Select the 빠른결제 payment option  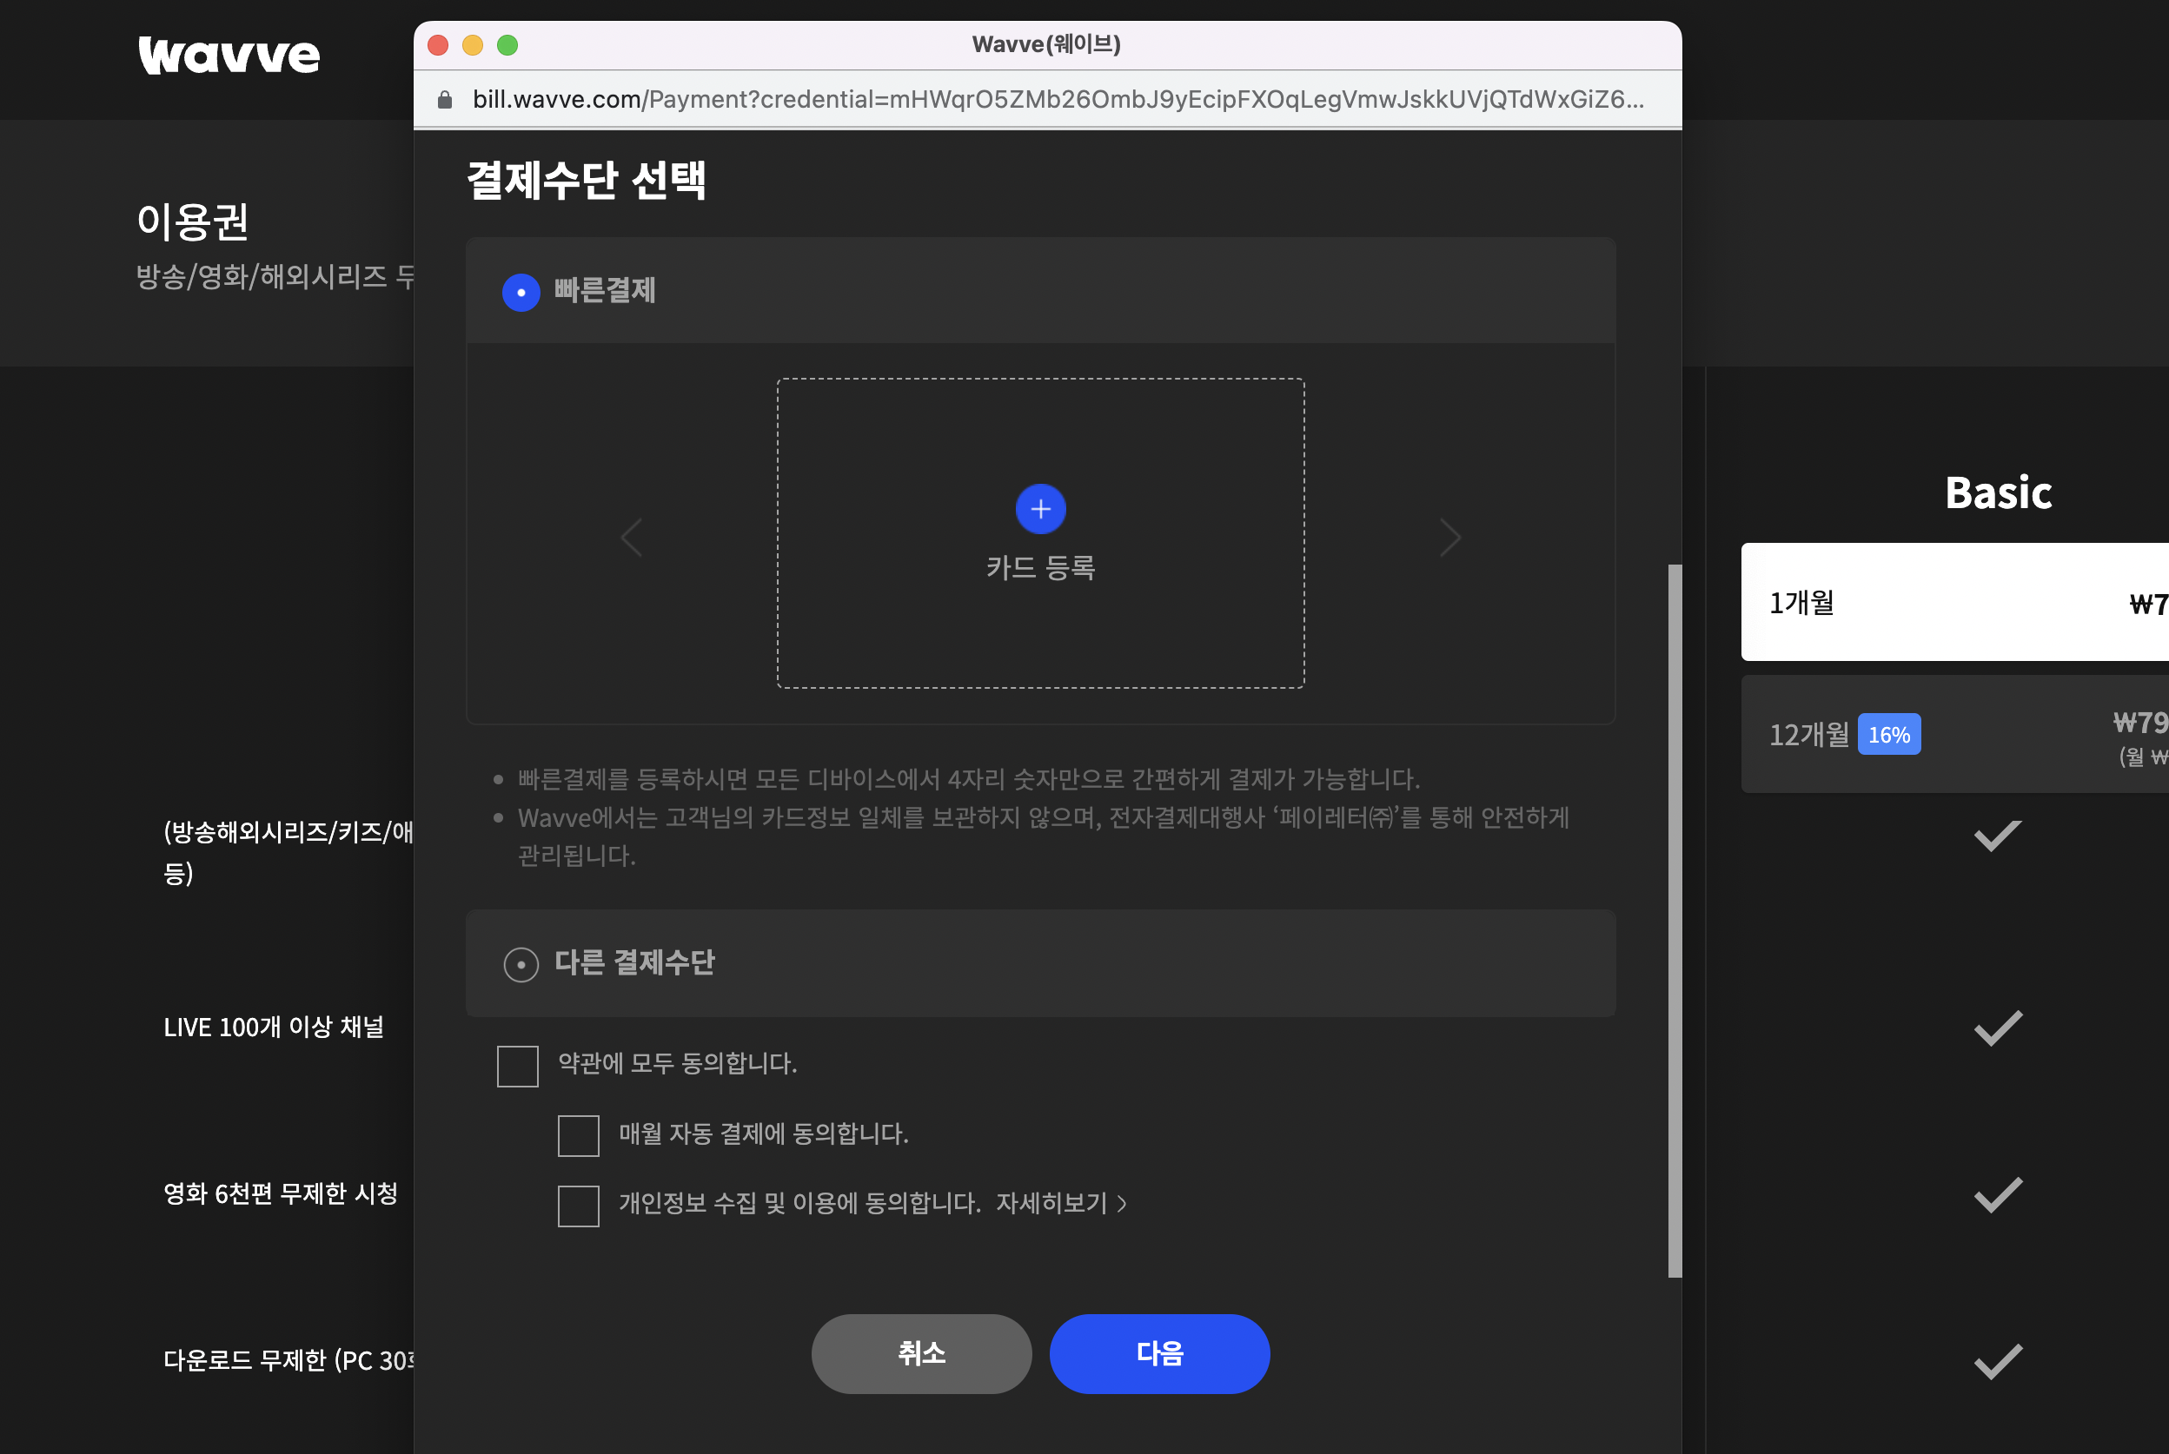(521, 291)
